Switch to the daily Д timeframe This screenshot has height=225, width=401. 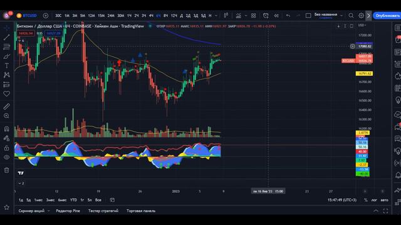(x=181, y=16)
